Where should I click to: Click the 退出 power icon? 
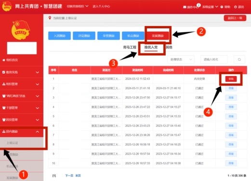click(236, 7)
